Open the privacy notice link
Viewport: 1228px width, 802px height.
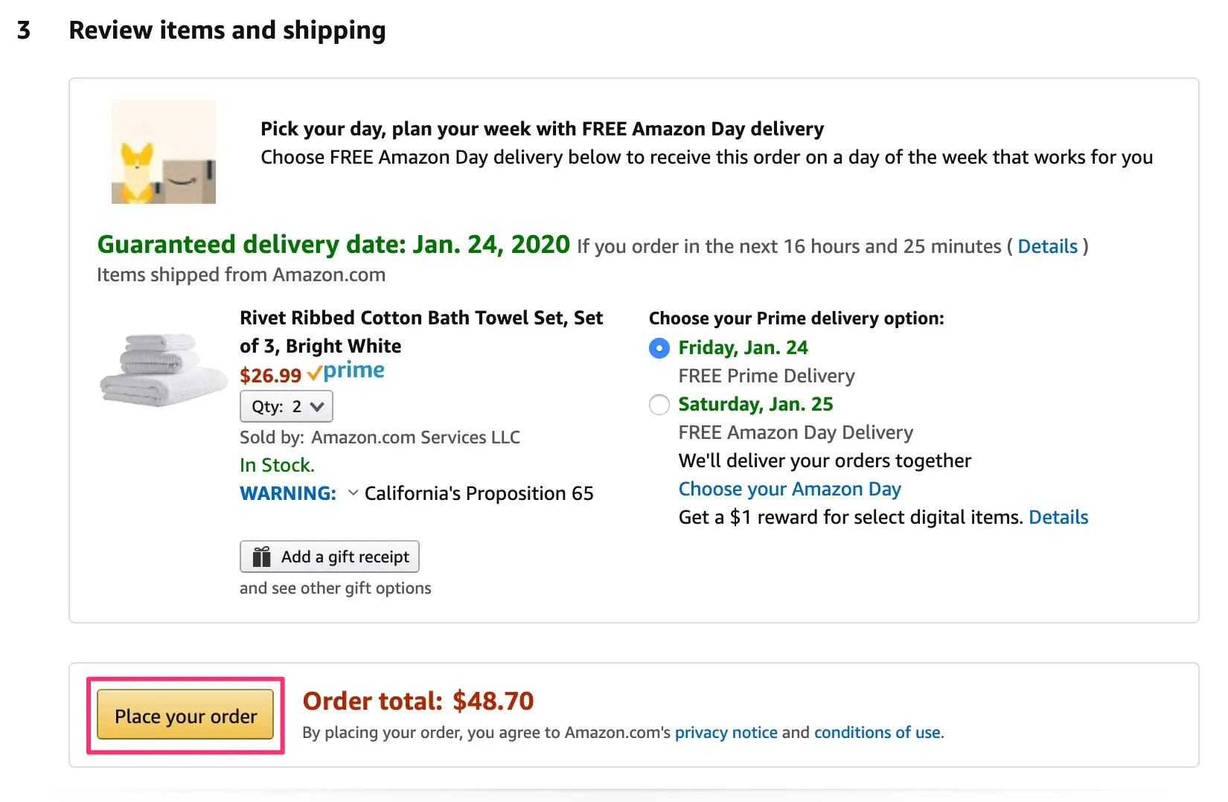[x=726, y=733]
